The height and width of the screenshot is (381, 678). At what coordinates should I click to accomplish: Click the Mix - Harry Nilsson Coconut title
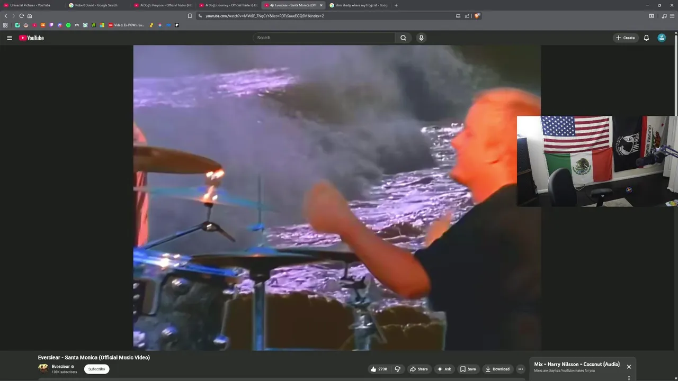tap(577, 364)
